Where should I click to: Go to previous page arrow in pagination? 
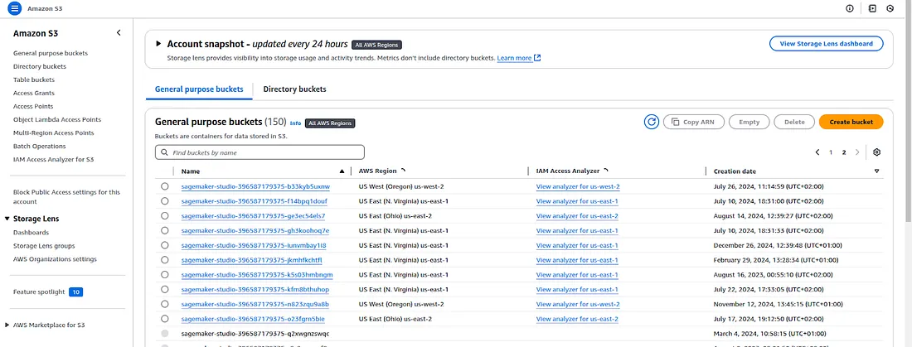[817, 152]
